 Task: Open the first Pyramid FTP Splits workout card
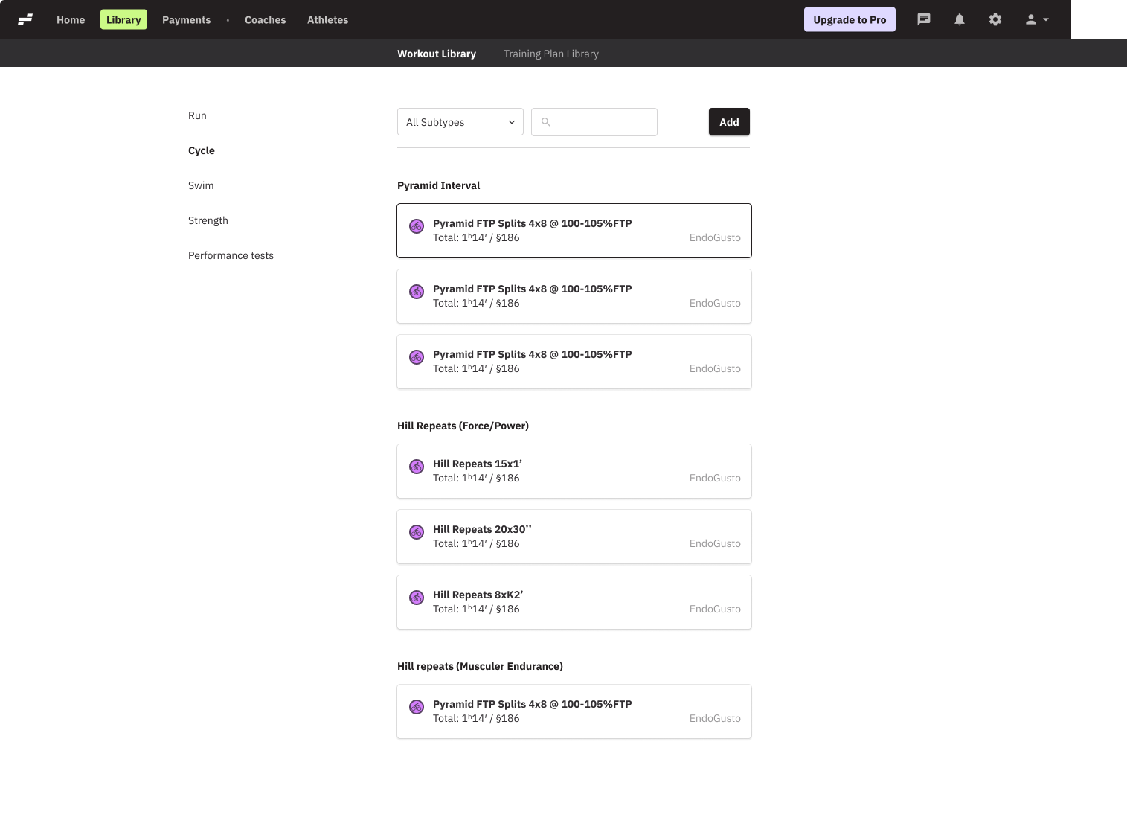point(574,231)
